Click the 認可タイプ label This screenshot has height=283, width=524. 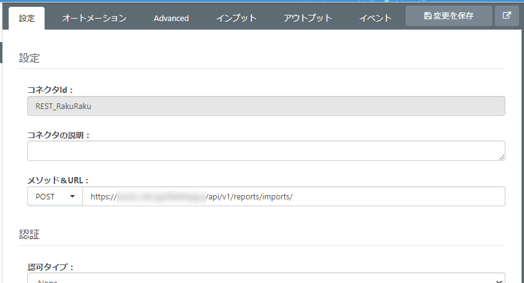50,267
